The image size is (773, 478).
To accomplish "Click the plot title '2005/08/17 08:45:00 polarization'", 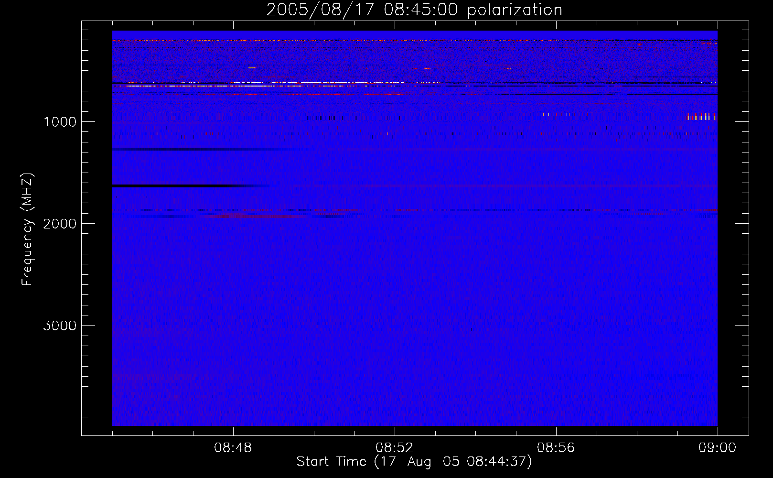I will click(x=414, y=10).
